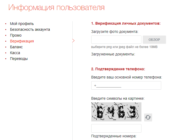Focus the main phone number field
The width and height of the screenshot is (170, 140).
click(x=126, y=86)
